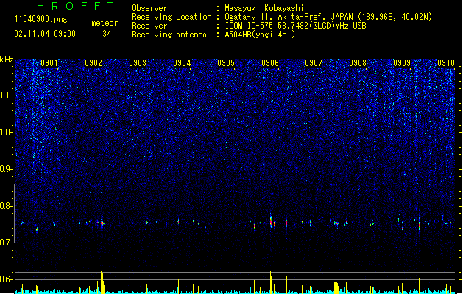Click the ICOM IC-575 receiver value
The height and width of the screenshot is (294, 463).
pyautogui.click(x=295, y=26)
